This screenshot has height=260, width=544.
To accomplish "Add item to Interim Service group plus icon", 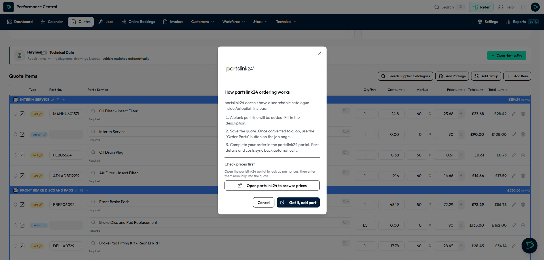I will click(63, 100).
